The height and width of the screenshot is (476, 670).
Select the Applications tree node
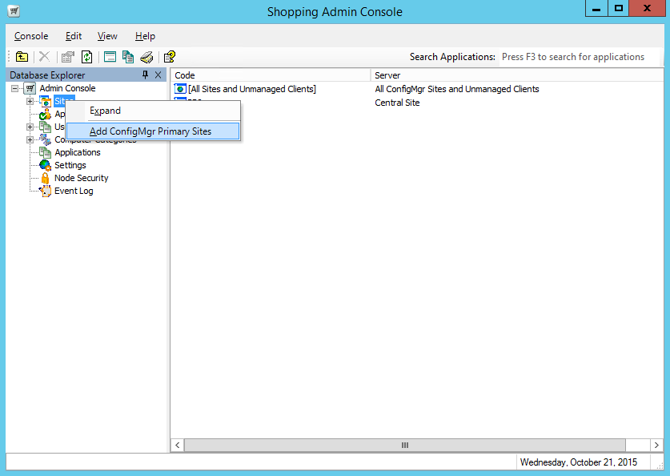[x=77, y=152]
